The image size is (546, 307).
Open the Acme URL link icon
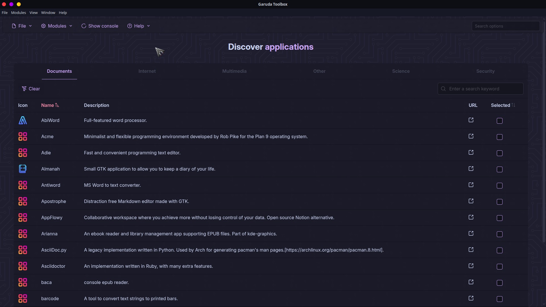point(471,136)
